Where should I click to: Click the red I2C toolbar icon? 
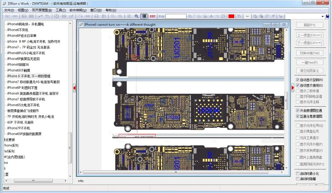[x=152, y=16]
